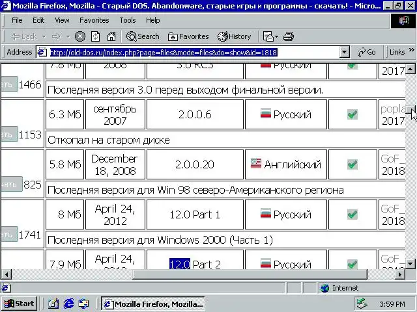Click checkmark in the 12.0 Part 2 row
417x312 pixels.
click(x=352, y=264)
